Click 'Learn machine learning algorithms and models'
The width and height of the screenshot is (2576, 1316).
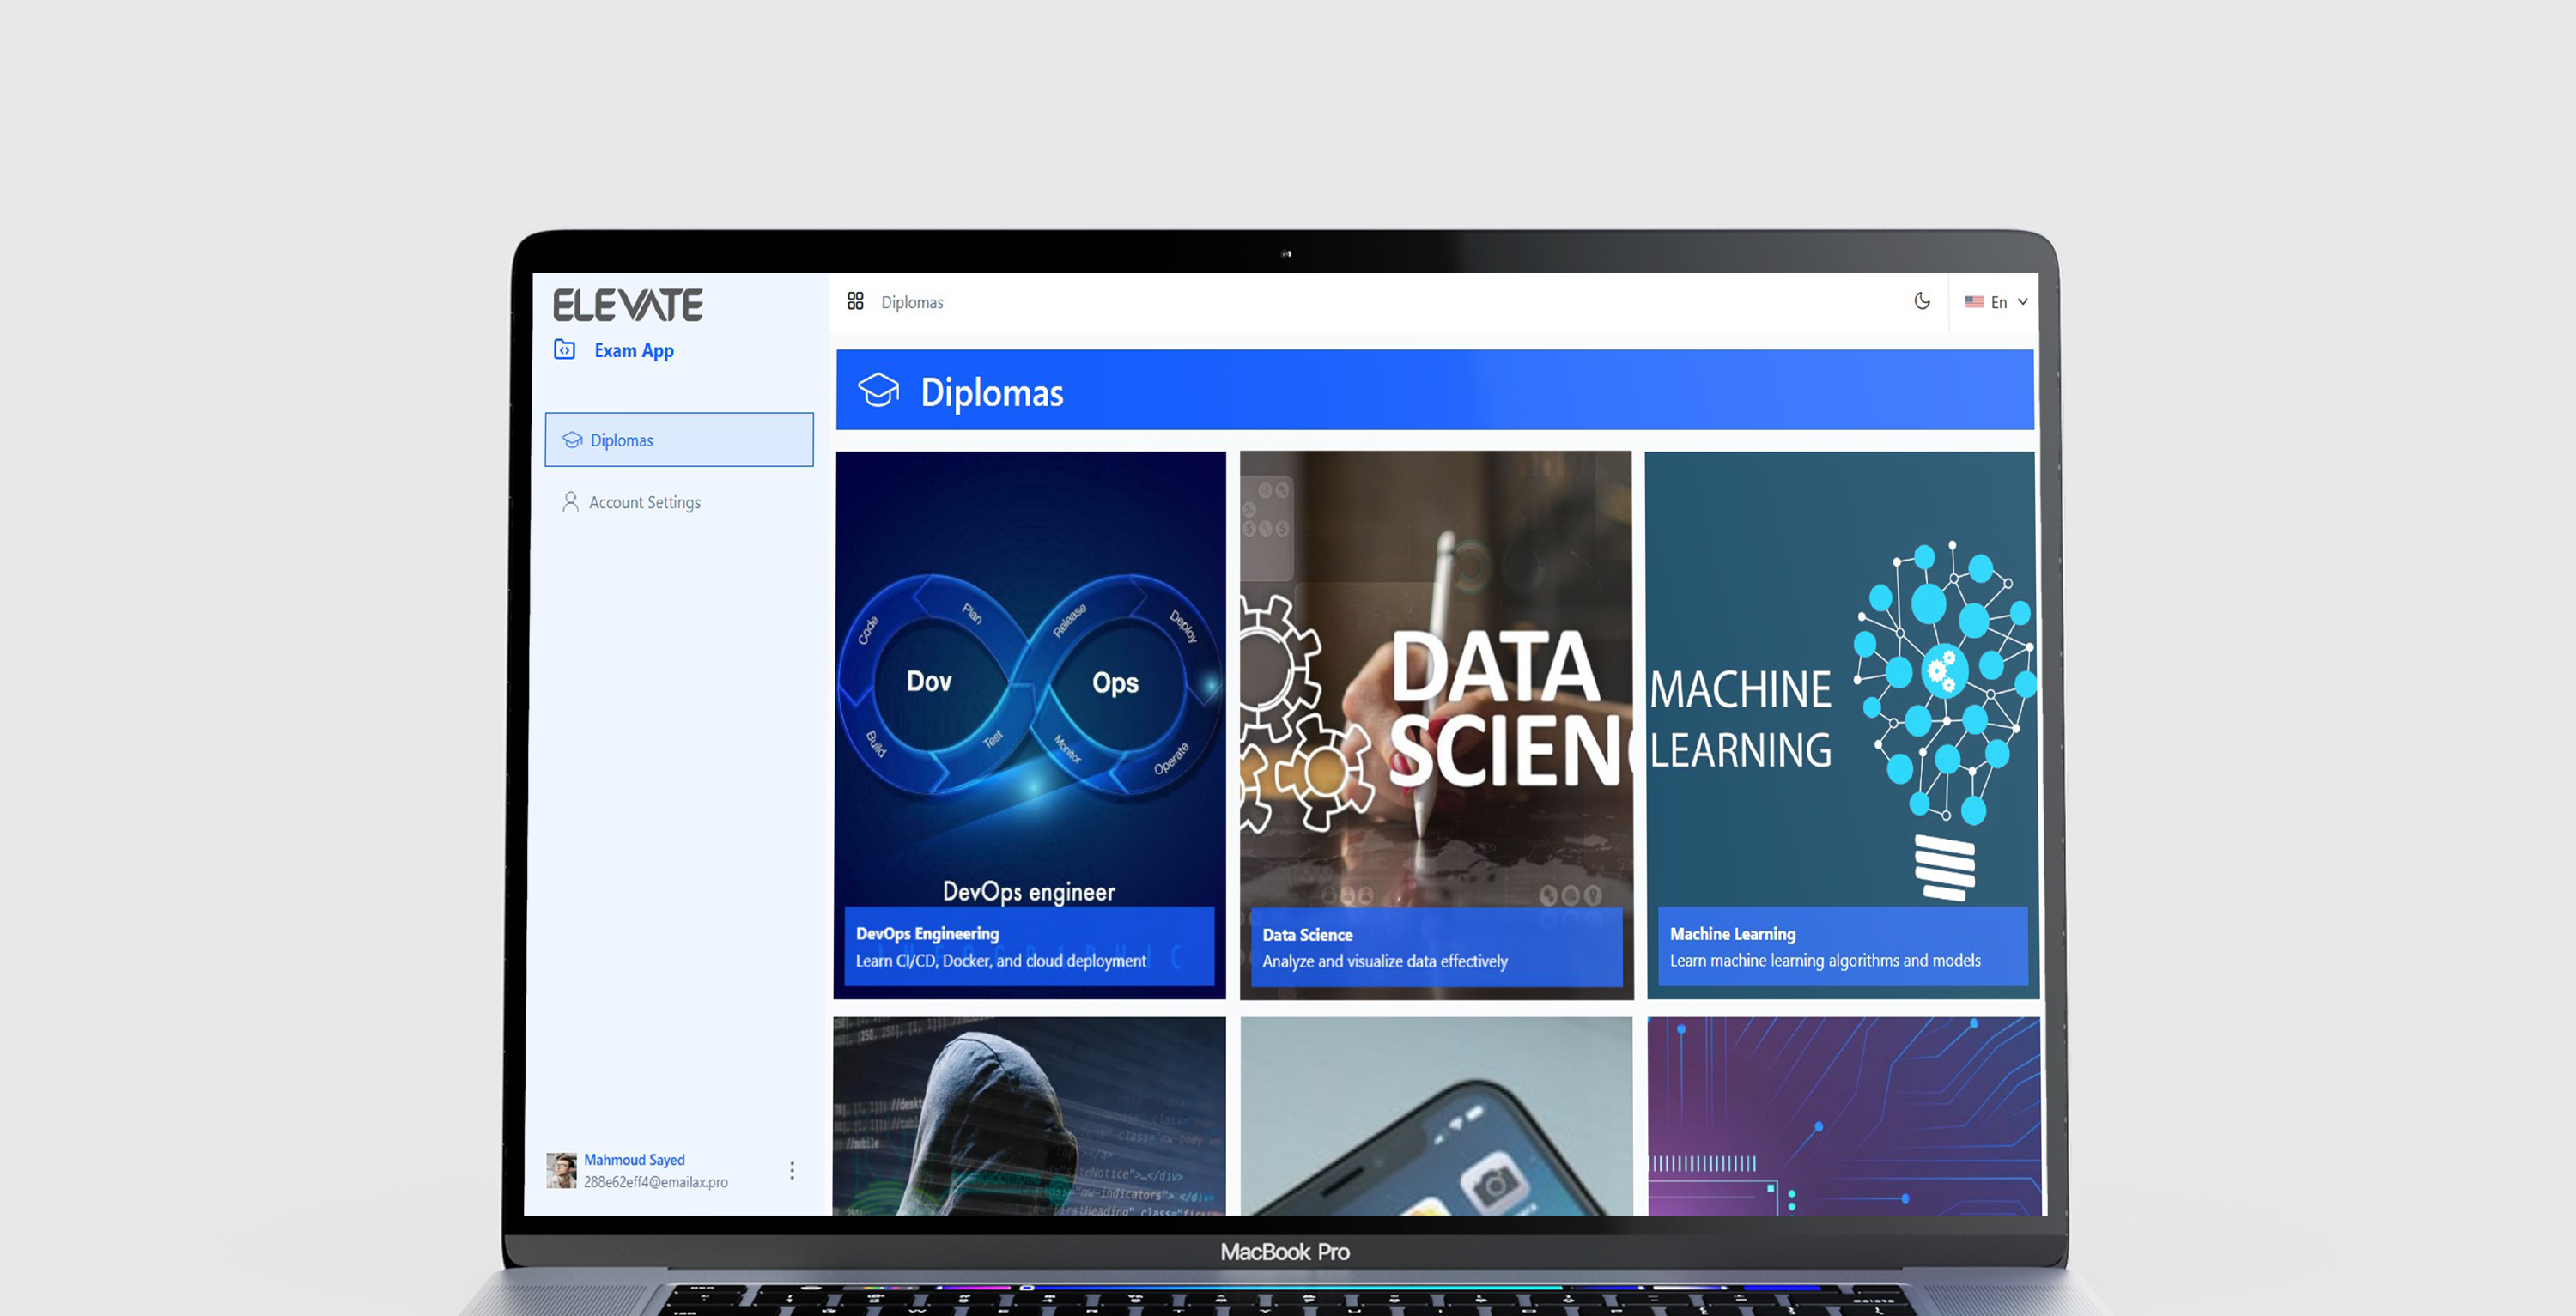[1825, 961]
